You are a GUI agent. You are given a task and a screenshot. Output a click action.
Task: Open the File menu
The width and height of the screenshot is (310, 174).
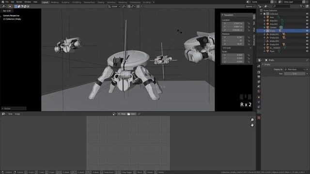pyautogui.click(x=7, y=2)
